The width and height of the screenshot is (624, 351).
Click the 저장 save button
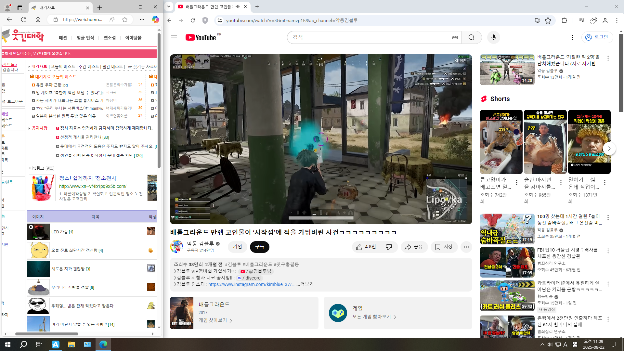444,247
